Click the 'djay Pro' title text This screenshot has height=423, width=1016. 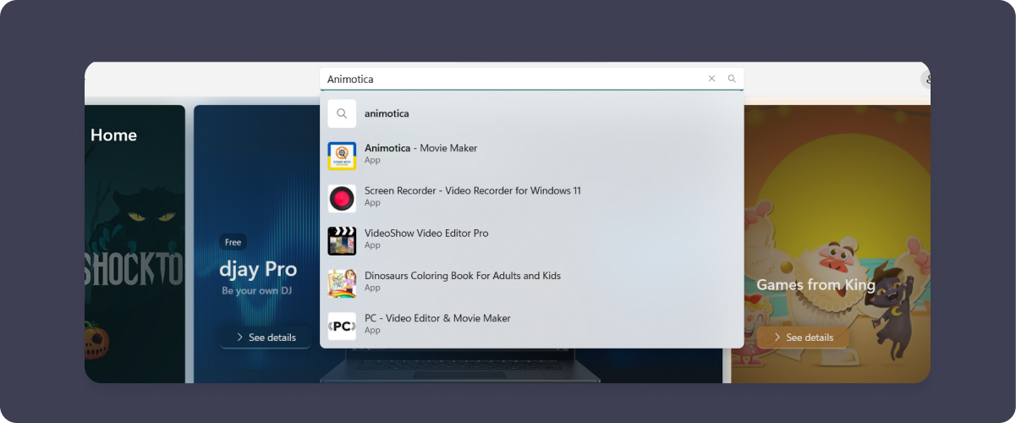[258, 270]
